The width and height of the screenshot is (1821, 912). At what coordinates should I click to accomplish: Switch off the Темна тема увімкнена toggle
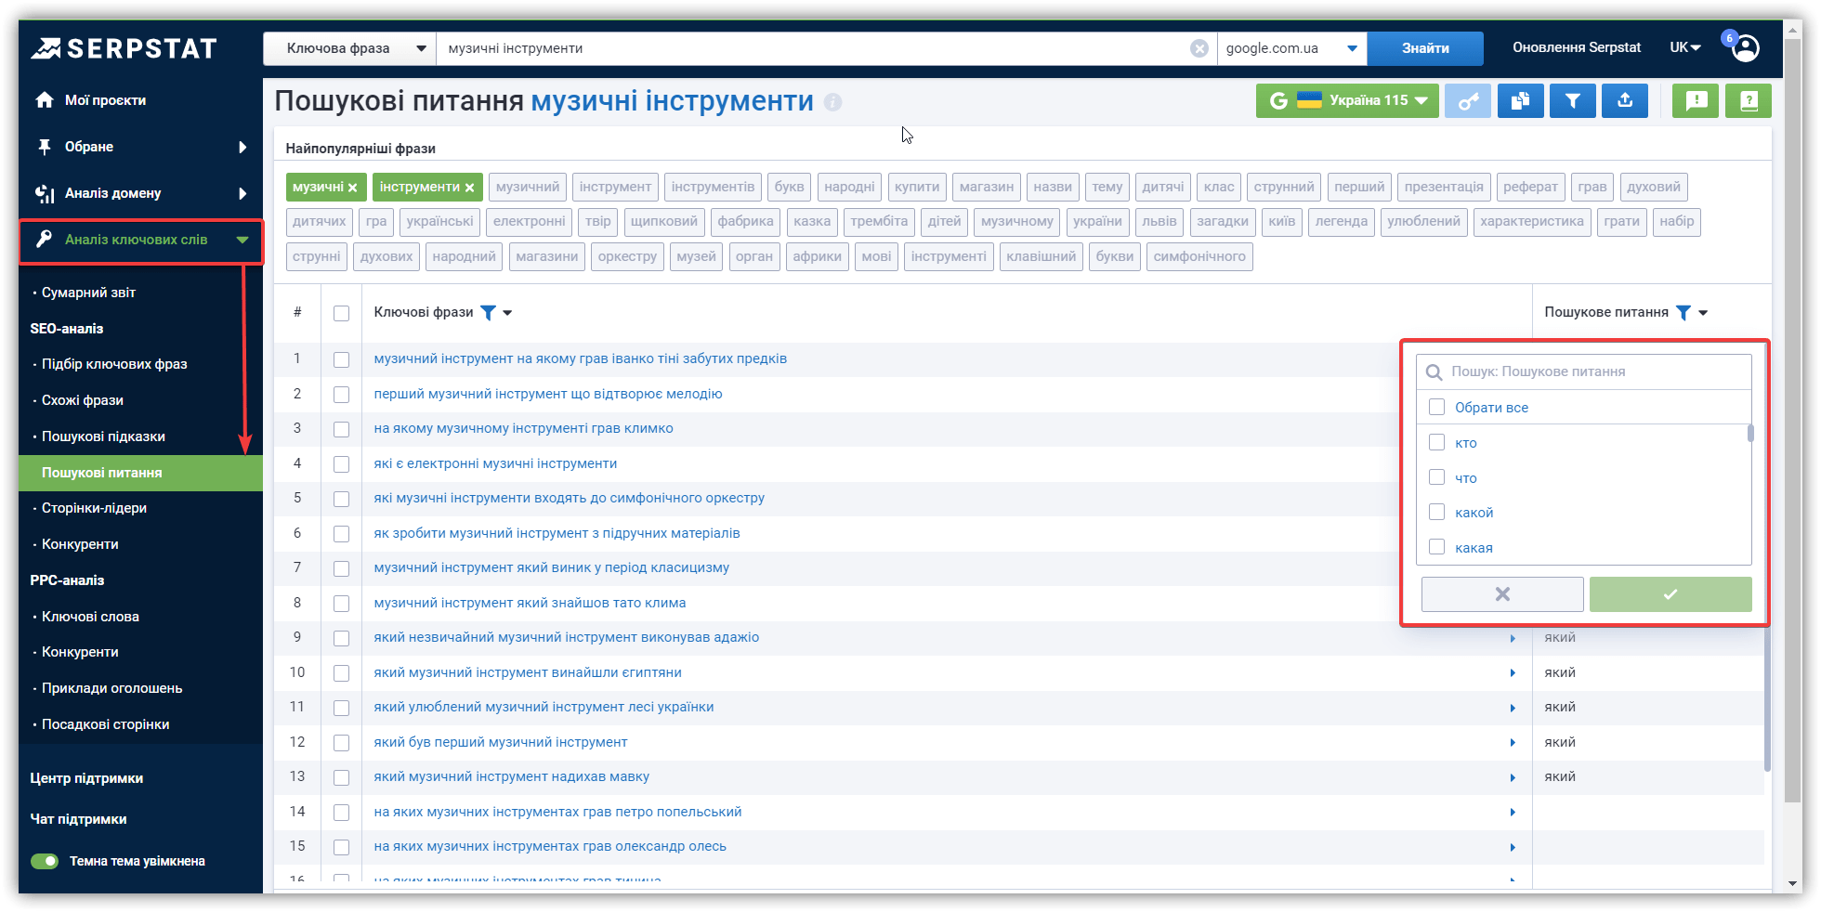(x=45, y=861)
